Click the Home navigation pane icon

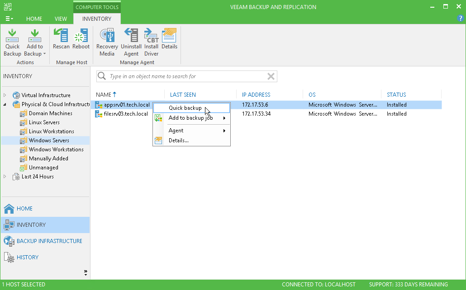[9, 209]
